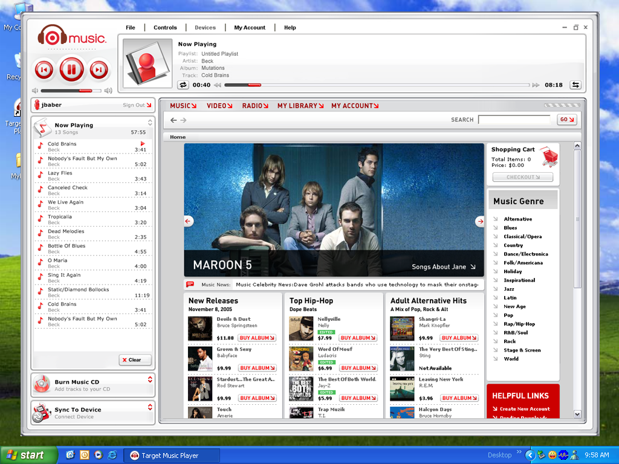Expand the Burn Music CD panel
Viewport: 619px width, 464px height.
(150, 379)
